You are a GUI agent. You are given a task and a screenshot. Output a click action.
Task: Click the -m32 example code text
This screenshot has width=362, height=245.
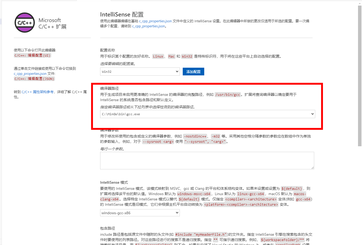(x=216, y=136)
